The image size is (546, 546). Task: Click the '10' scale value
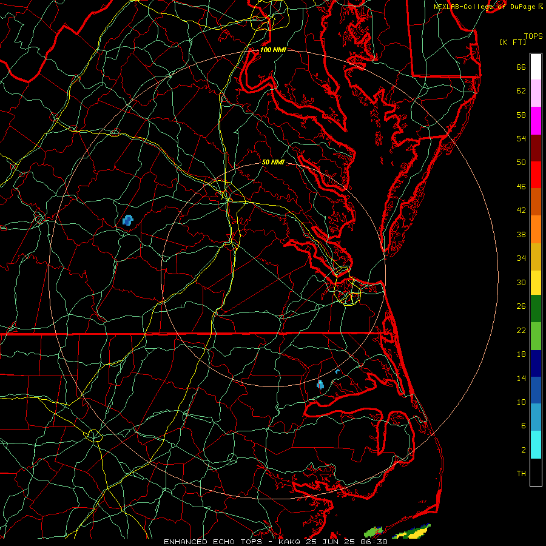click(x=521, y=402)
